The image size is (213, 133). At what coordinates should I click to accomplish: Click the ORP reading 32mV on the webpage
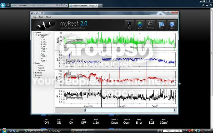[164, 123]
